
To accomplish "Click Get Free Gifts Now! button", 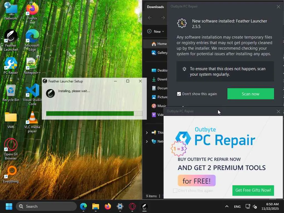I will coord(253,190).
